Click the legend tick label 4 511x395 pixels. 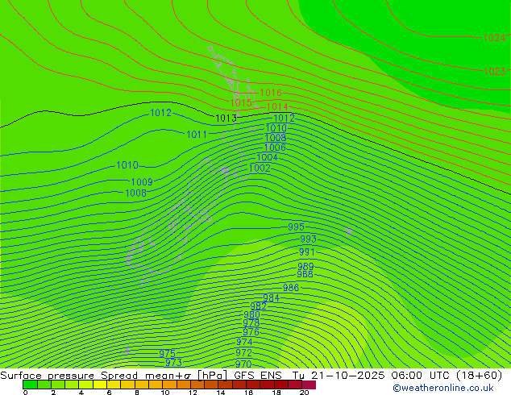click(81, 393)
